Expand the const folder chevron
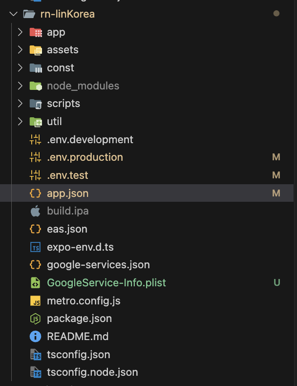This screenshot has width=297, height=386. tap(20, 68)
